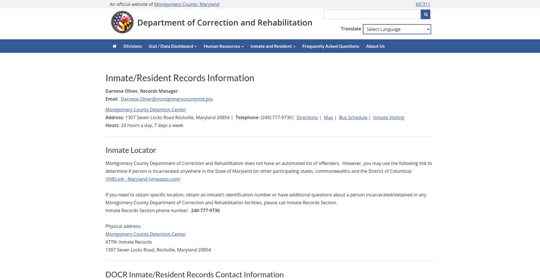View the Bus Schedule link

pos(353,117)
